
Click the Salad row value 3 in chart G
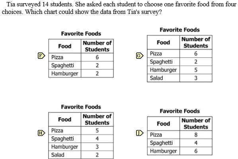[x=196, y=78]
